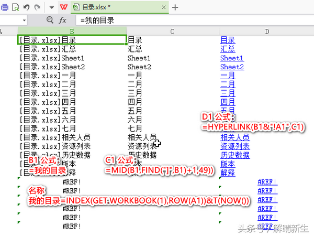Open Print Preview from quick toolbar

click(15, 7)
